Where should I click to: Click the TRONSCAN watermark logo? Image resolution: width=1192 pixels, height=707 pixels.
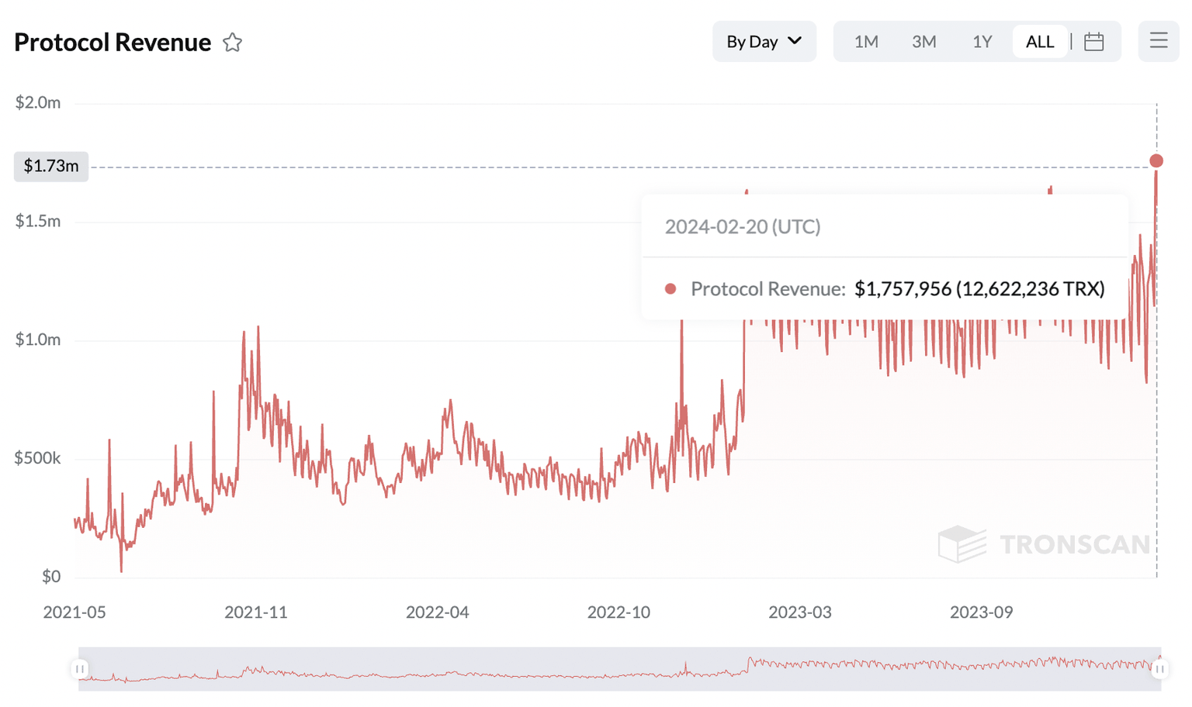point(1044,543)
